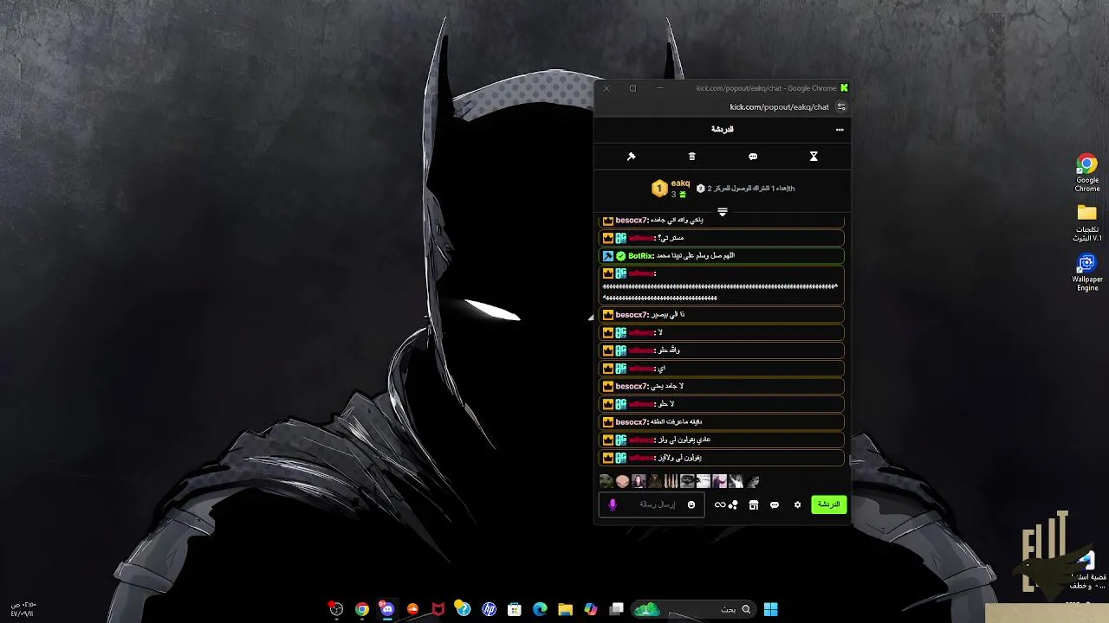Click the chat bubble icon next to the settings gear
This screenshot has width=1109, height=623.
(x=775, y=505)
